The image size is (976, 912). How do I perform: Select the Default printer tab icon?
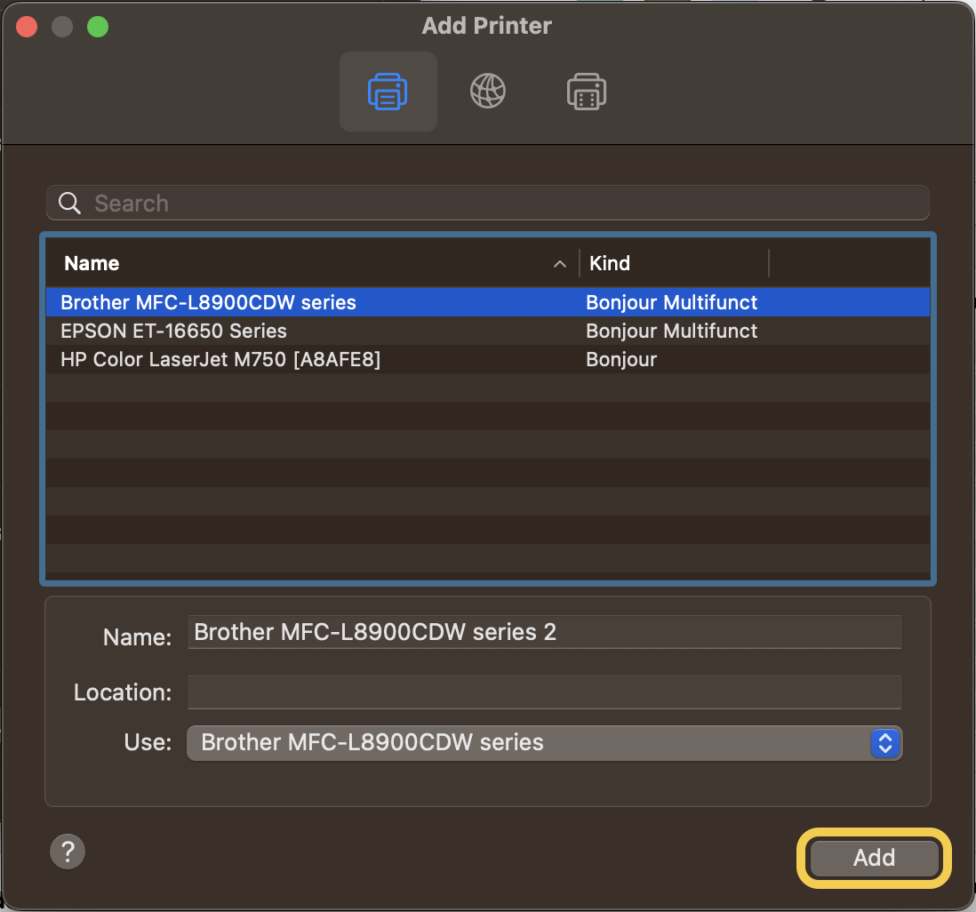click(x=388, y=92)
